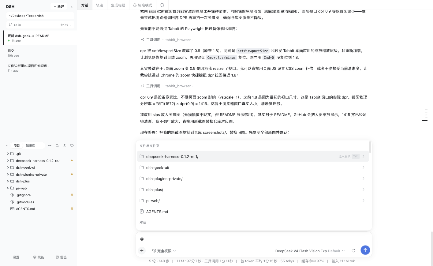
Task: Open search in the project file panel
Action: pyautogui.click(x=57, y=146)
